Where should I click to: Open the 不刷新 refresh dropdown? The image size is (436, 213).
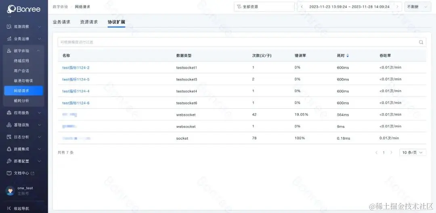418,7
